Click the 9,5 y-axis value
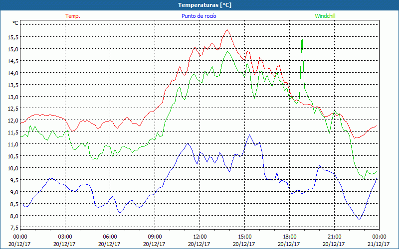The image size is (399, 249). tap(14, 180)
